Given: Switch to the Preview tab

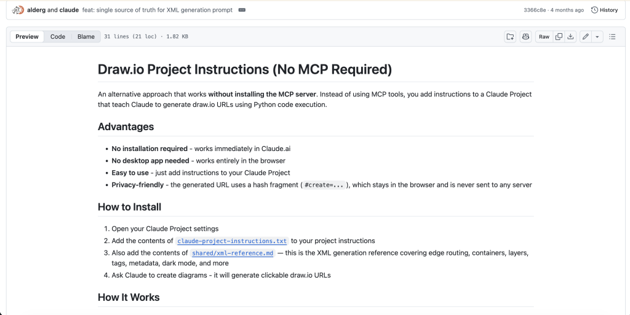Looking at the screenshot, I should pos(27,36).
